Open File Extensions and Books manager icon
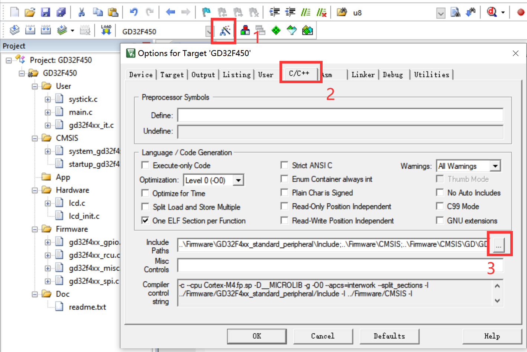Image resolution: width=527 pixels, height=352 pixels. [245, 30]
